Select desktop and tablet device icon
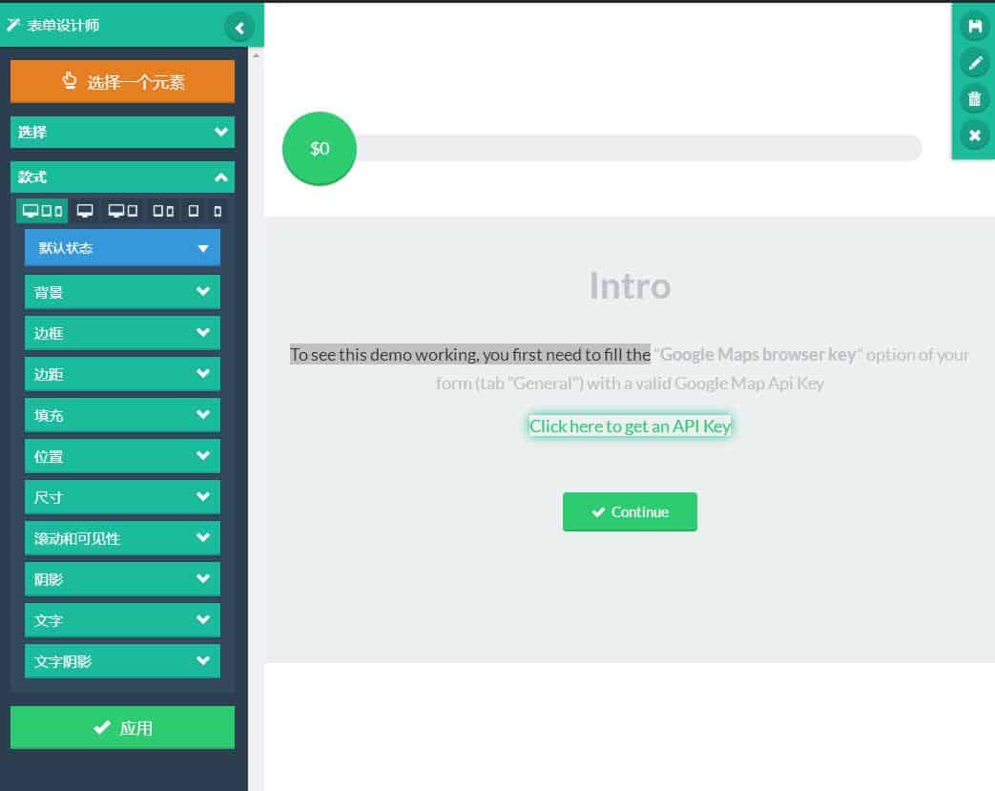The height and width of the screenshot is (791, 995). pyautogui.click(x=122, y=211)
